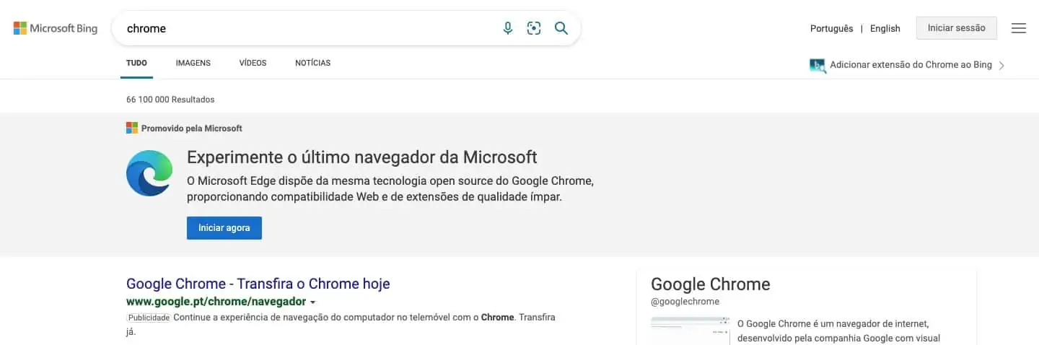Expand the google.pt URL dropdown arrow
1039x345 pixels.
(313, 302)
